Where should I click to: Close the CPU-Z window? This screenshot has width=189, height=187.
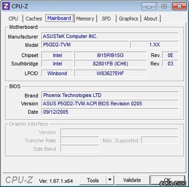pos(179,6)
